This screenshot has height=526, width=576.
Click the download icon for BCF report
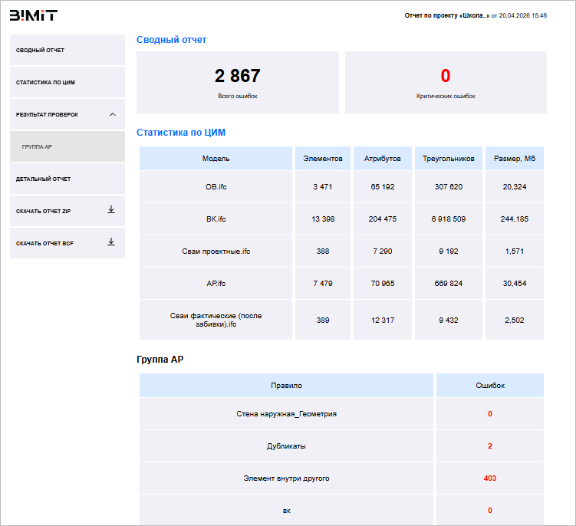click(111, 242)
